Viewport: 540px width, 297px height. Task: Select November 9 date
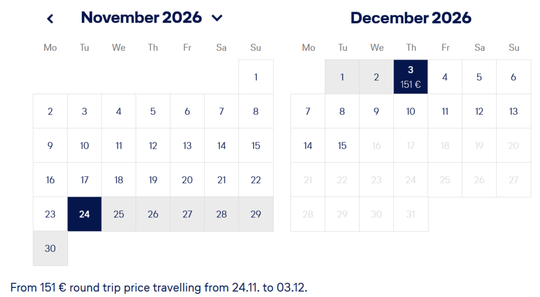tap(50, 146)
